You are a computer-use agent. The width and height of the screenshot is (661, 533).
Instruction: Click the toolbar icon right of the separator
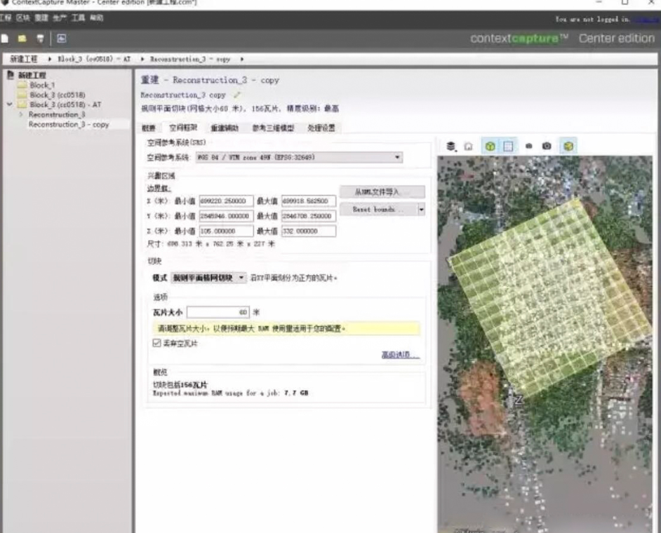[62, 39]
